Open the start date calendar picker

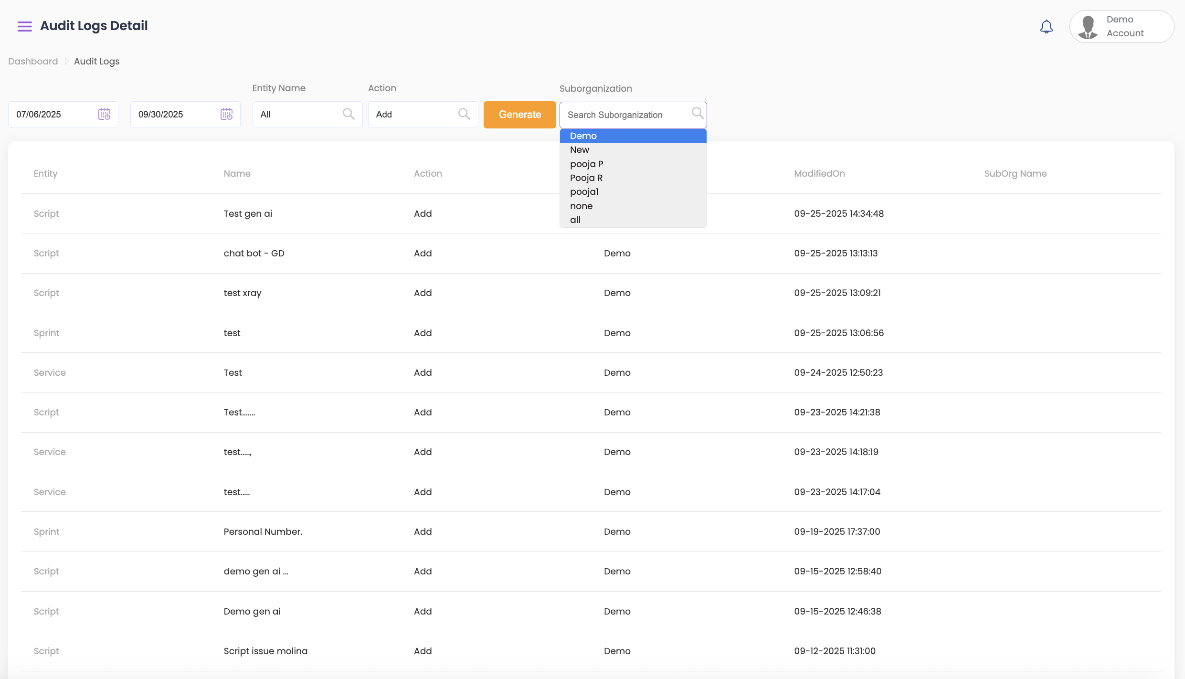pos(104,114)
